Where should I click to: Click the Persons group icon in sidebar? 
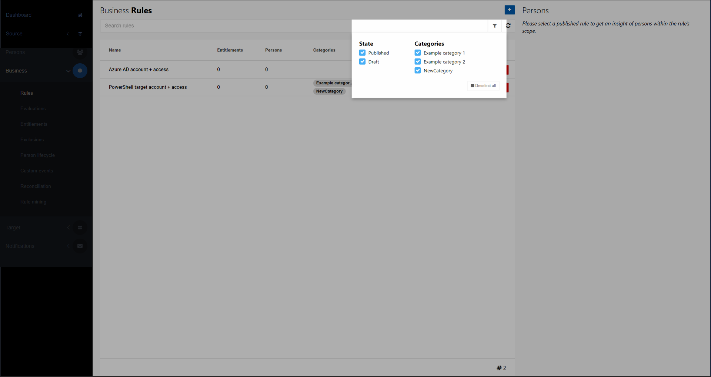pos(80,52)
